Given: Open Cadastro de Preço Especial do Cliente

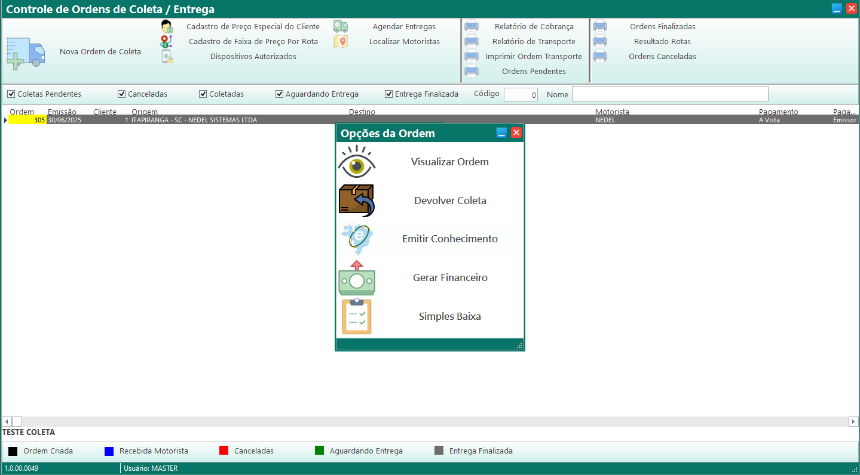Looking at the screenshot, I should click(253, 27).
